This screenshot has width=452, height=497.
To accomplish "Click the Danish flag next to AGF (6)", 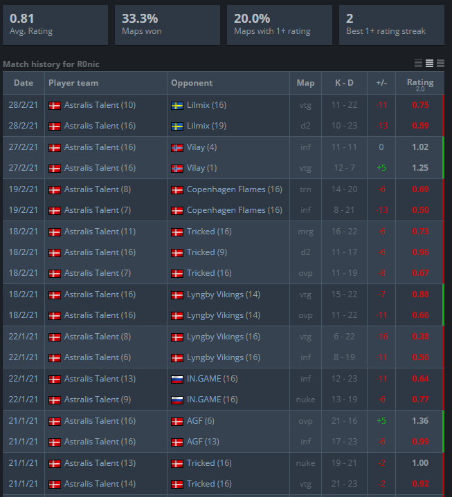I will [177, 422].
